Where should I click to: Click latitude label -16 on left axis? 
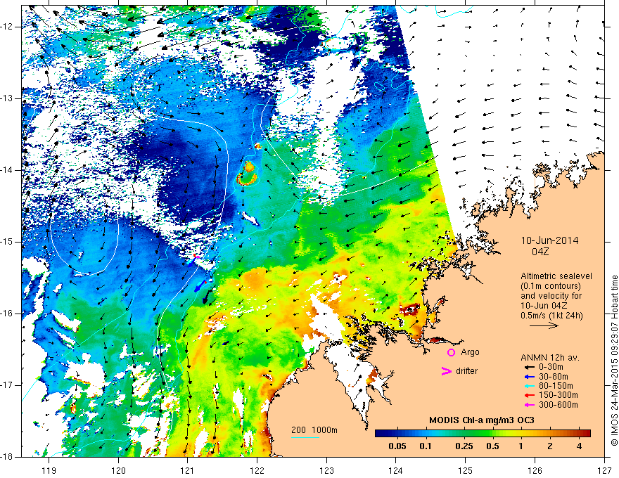click(x=7, y=314)
